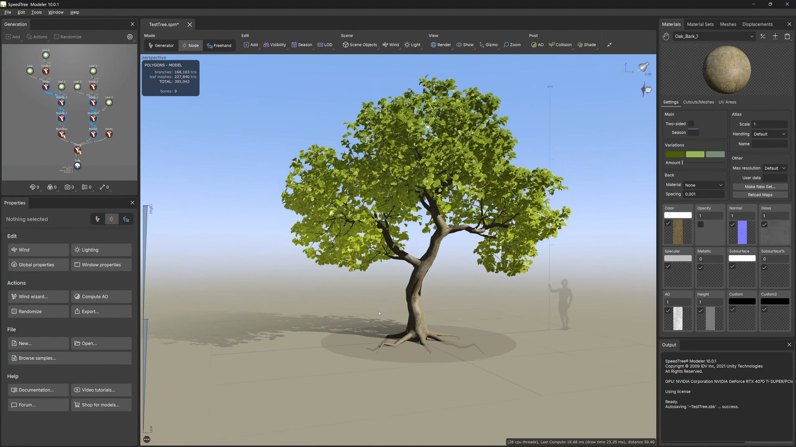Select Freehand mode
Image resolution: width=796 pixels, height=447 pixels.
point(219,45)
